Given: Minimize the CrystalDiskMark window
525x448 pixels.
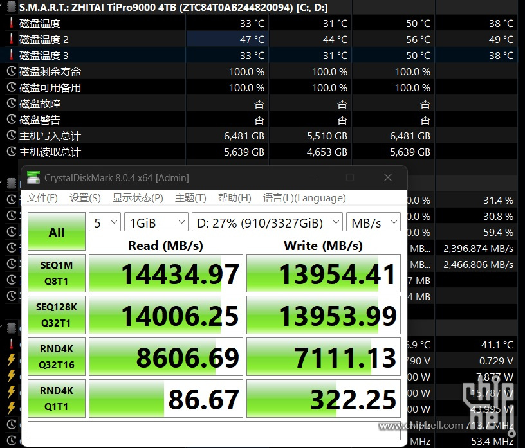Looking at the screenshot, I should (x=313, y=177).
